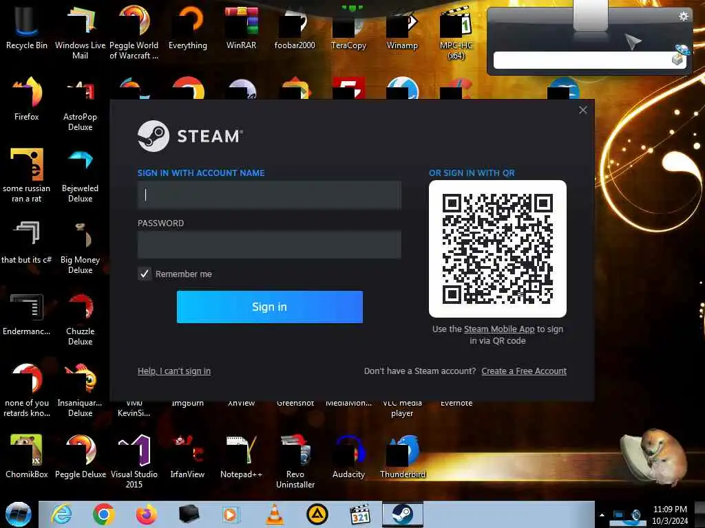Launch Big Money Deluxe desktop icon
Image resolution: width=705 pixels, height=528 pixels.
point(80,247)
